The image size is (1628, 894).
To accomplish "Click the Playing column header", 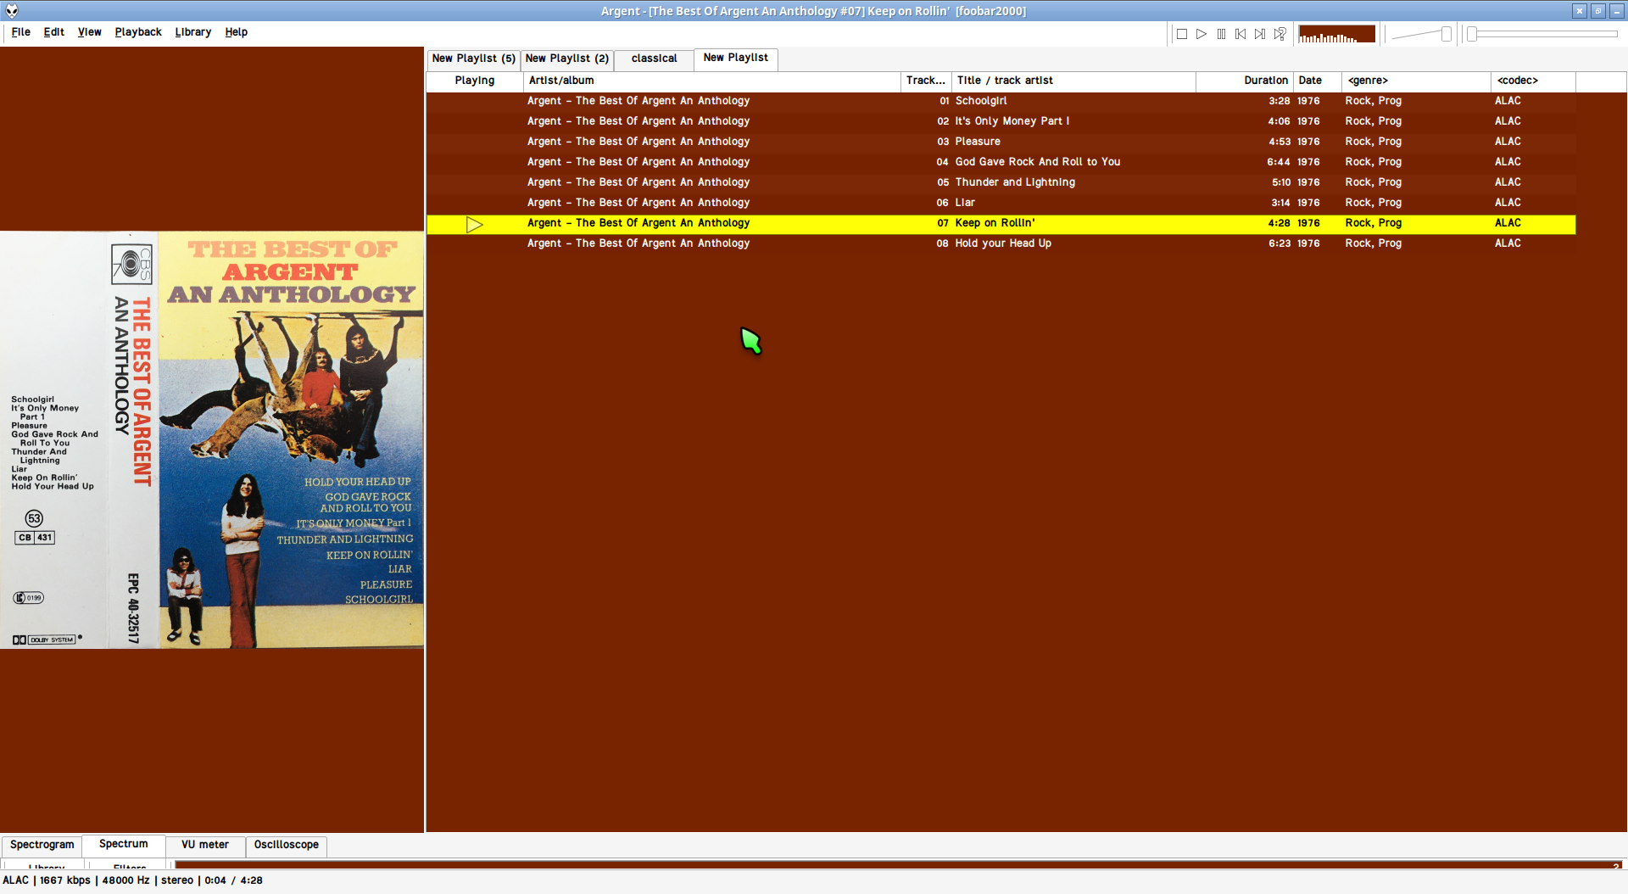I will coord(475,81).
